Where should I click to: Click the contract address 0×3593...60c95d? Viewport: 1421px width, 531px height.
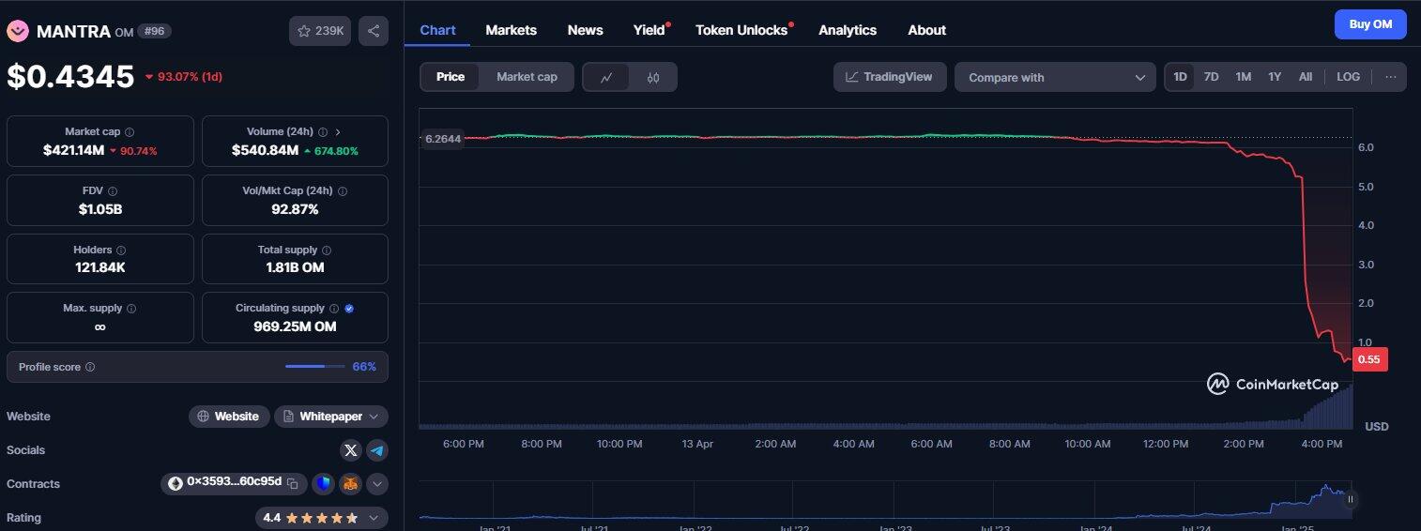click(234, 484)
